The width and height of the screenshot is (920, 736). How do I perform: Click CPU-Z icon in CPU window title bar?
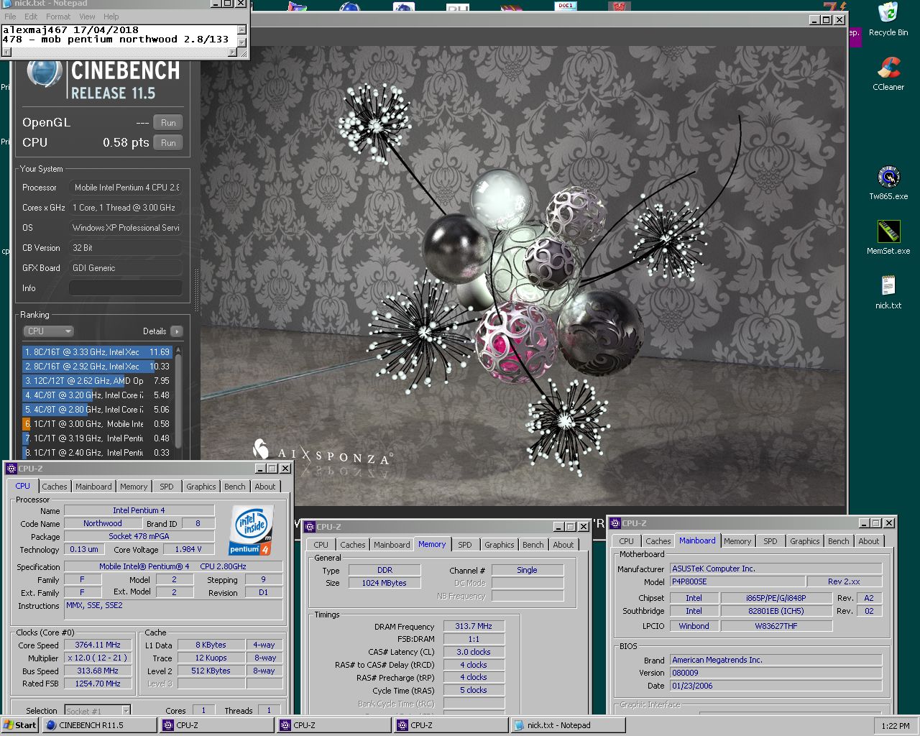[x=11, y=469]
